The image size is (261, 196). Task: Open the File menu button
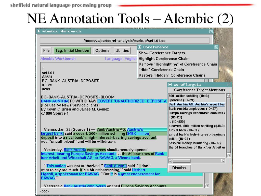[46, 51]
